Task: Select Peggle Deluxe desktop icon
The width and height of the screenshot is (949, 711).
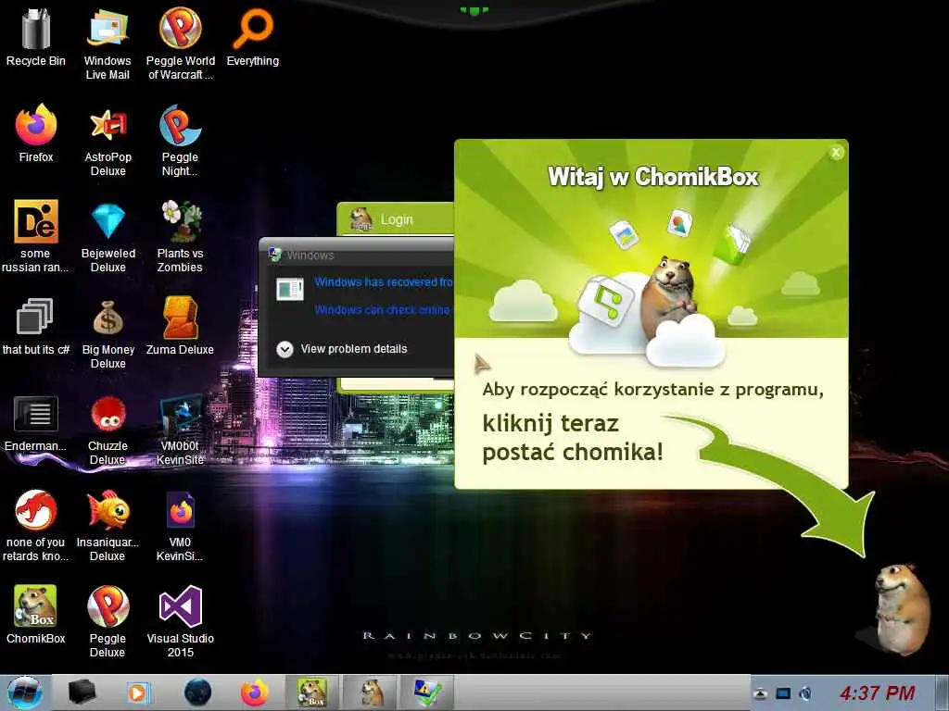Action: [108, 621]
